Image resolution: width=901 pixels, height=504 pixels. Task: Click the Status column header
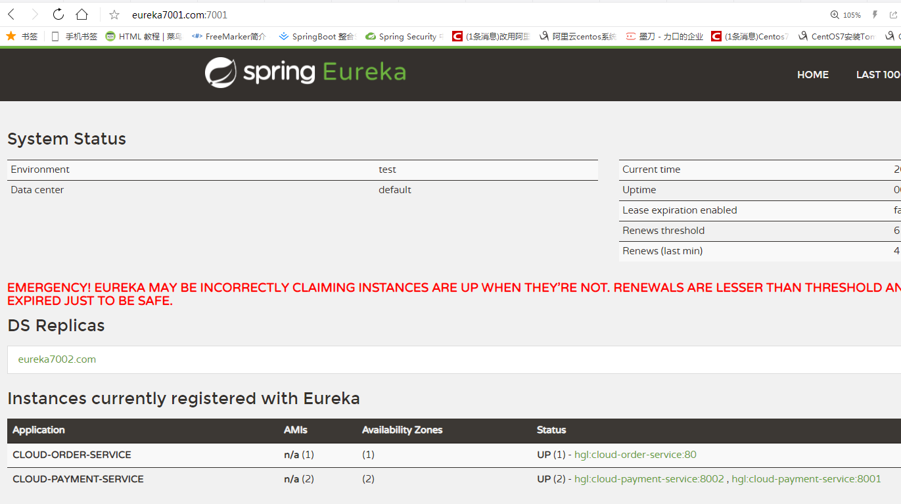click(551, 430)
